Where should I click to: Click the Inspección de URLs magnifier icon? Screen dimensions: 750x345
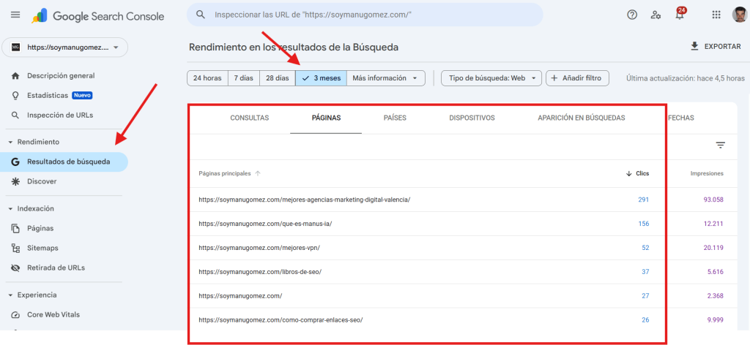click(15, 115)
